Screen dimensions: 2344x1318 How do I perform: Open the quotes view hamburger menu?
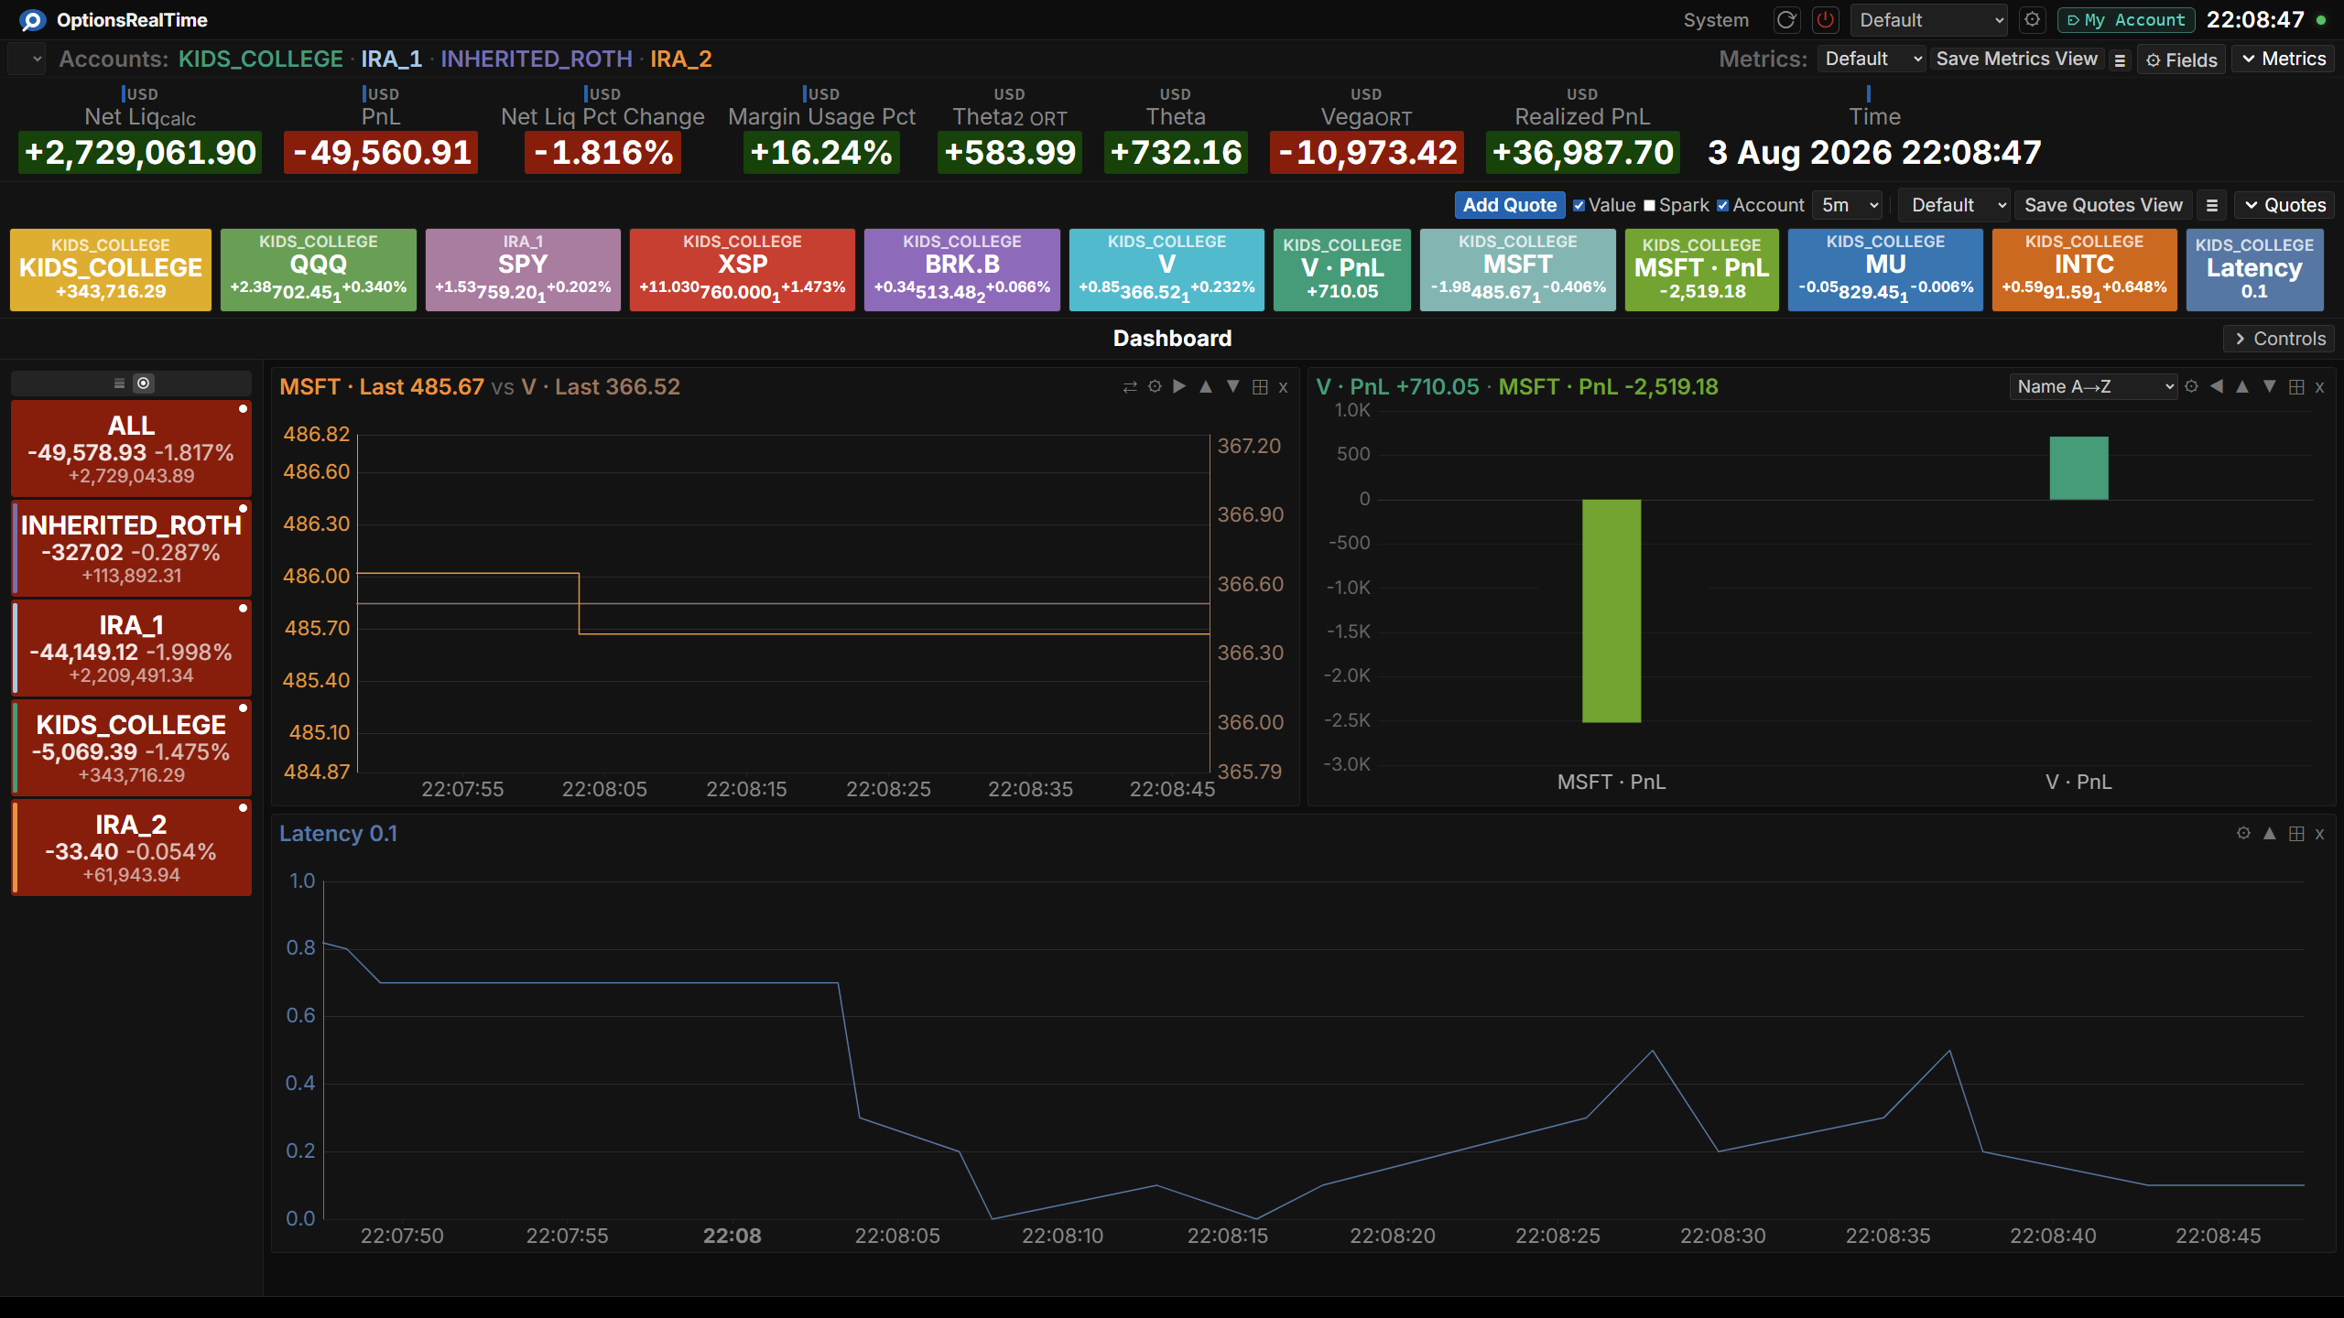click(x=2212, y=206)
